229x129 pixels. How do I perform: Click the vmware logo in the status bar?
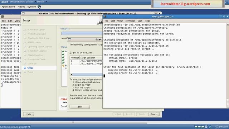click(x=222, y=127)
